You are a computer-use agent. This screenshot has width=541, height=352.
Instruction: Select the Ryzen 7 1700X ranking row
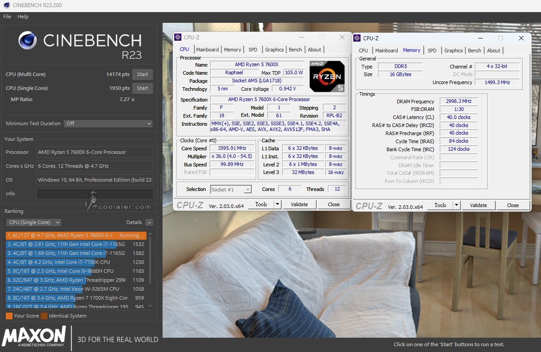pyautogui.click(x=76, y=298)
